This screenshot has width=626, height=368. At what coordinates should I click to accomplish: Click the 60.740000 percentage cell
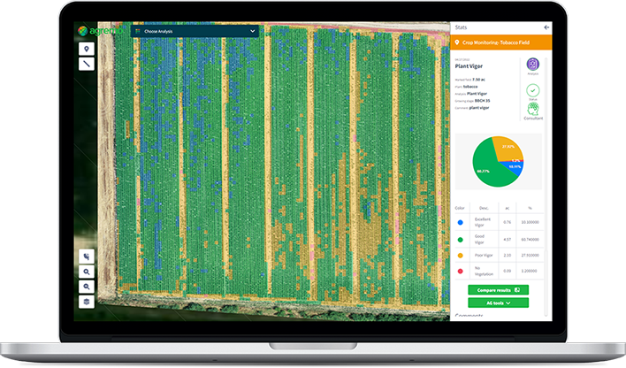(531, 240)
